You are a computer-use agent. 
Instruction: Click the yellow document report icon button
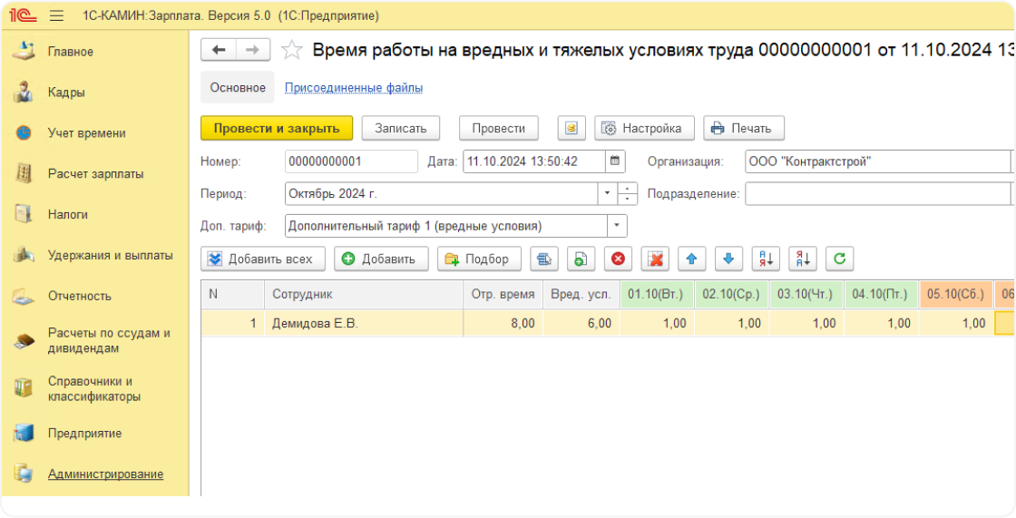coord(571,128)
